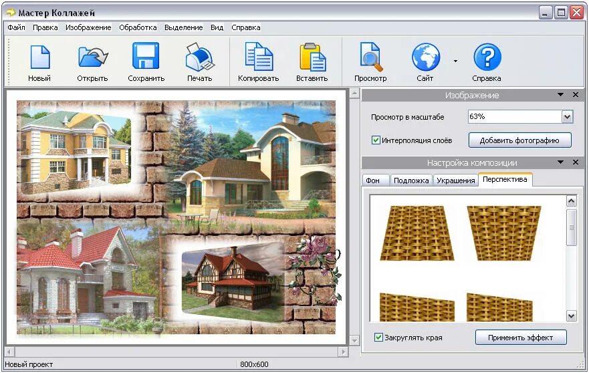Click the perspective list scrollbar thumb
589x373 pixels.
571,228
